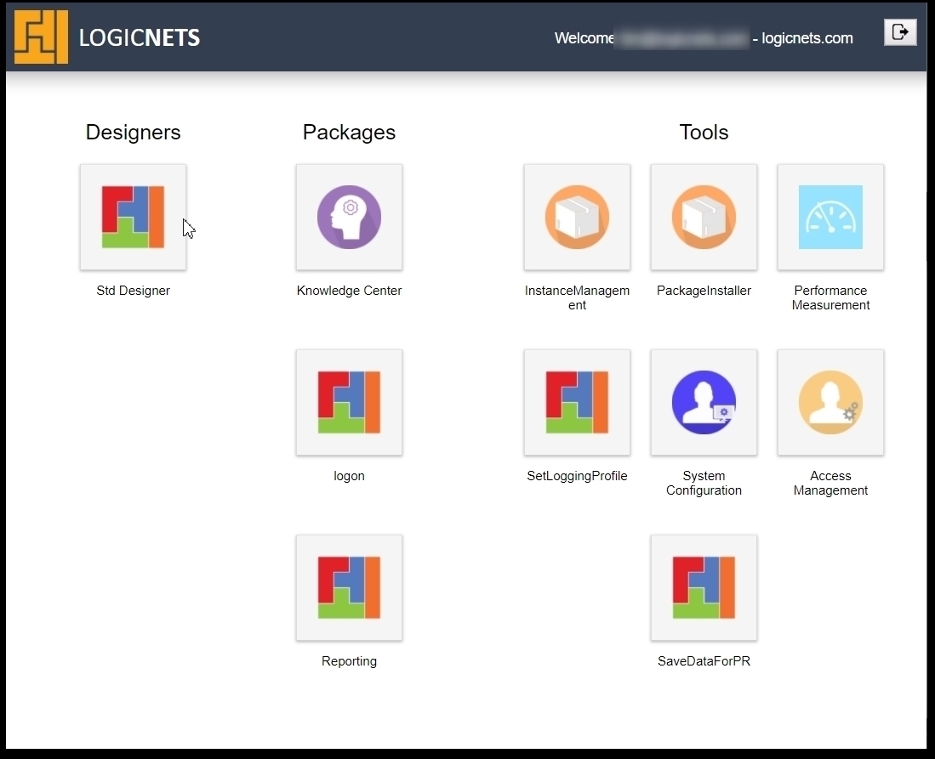Click the "InstanceManagement" label text
The image size is (935, 759).
click(577, 297)
